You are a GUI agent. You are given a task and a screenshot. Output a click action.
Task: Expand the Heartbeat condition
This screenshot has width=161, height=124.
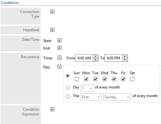tap(52, 30)
